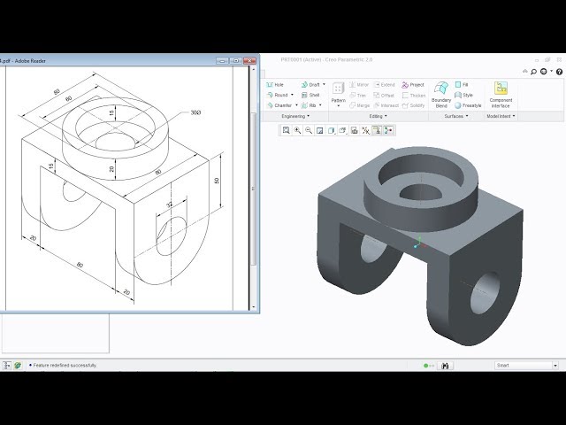Viewport: 566px width, 425px height.
Task: Open Datum Display Filters
Action: click(x=365, y=130)
